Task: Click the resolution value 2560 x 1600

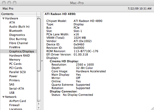Action: (x=85, y=65)
